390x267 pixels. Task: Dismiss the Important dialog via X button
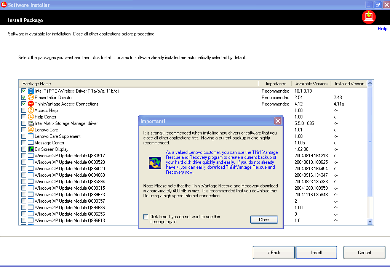click(x=278, y=121)
